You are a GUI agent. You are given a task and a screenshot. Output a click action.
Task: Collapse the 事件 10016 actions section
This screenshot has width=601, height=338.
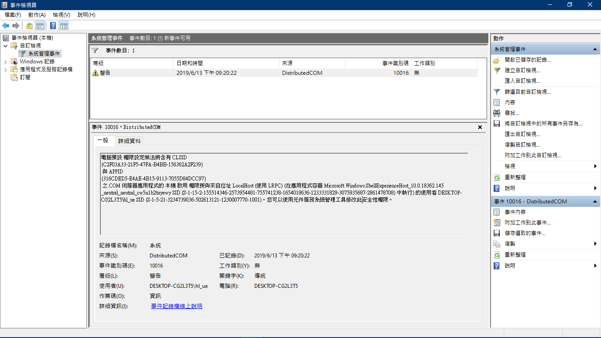pos(595,202)
